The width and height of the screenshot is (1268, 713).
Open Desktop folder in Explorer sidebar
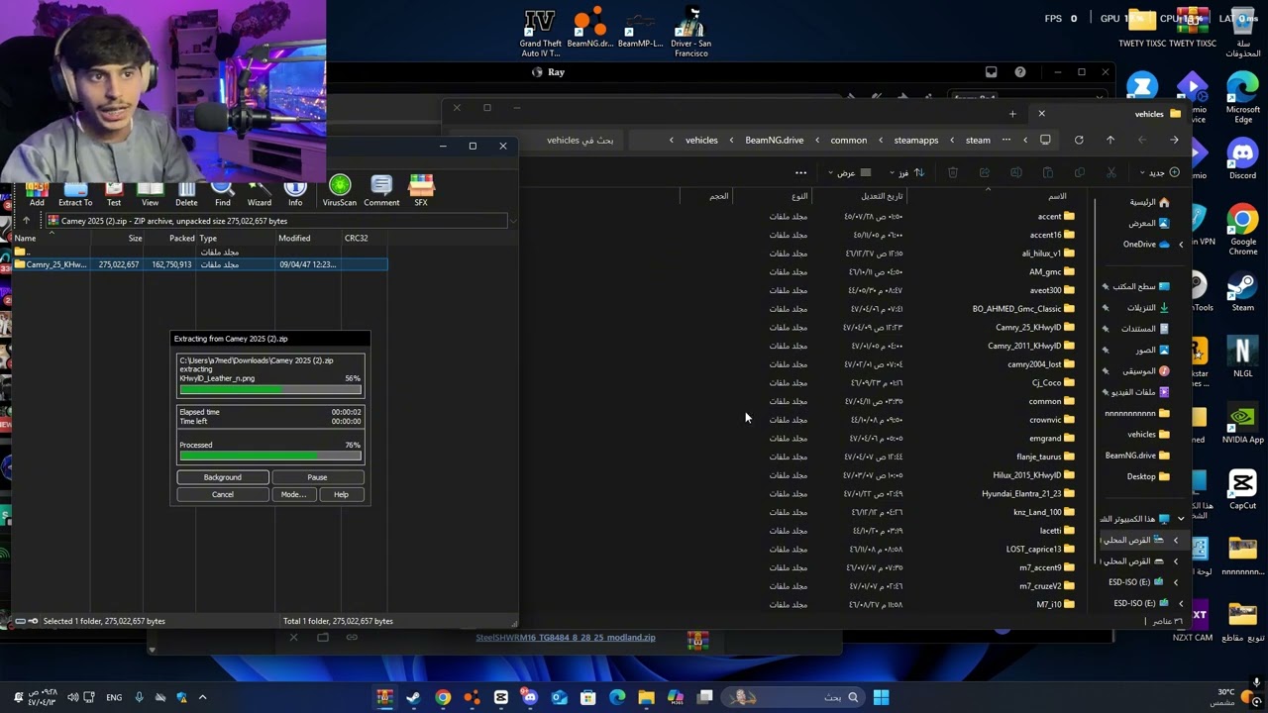[1148, 476]
